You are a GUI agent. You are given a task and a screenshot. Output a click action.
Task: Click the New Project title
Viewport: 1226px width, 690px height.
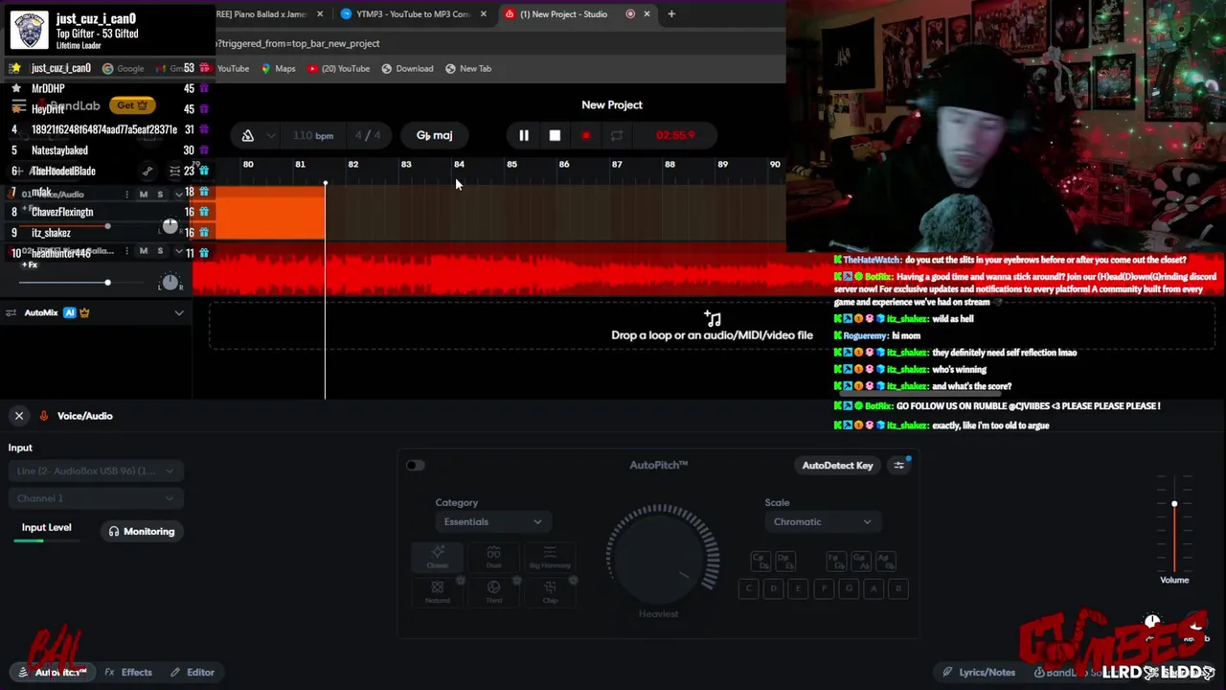click(x=612, y=104)
